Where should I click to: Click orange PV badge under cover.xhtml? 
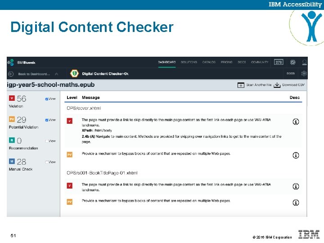[70, 154]
